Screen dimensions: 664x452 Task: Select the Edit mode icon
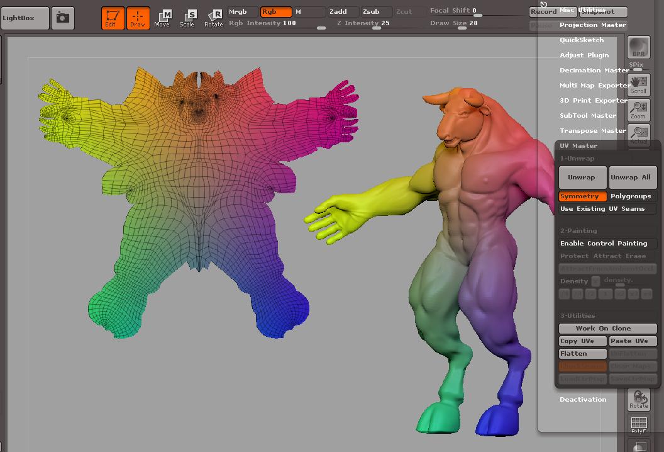113,18
